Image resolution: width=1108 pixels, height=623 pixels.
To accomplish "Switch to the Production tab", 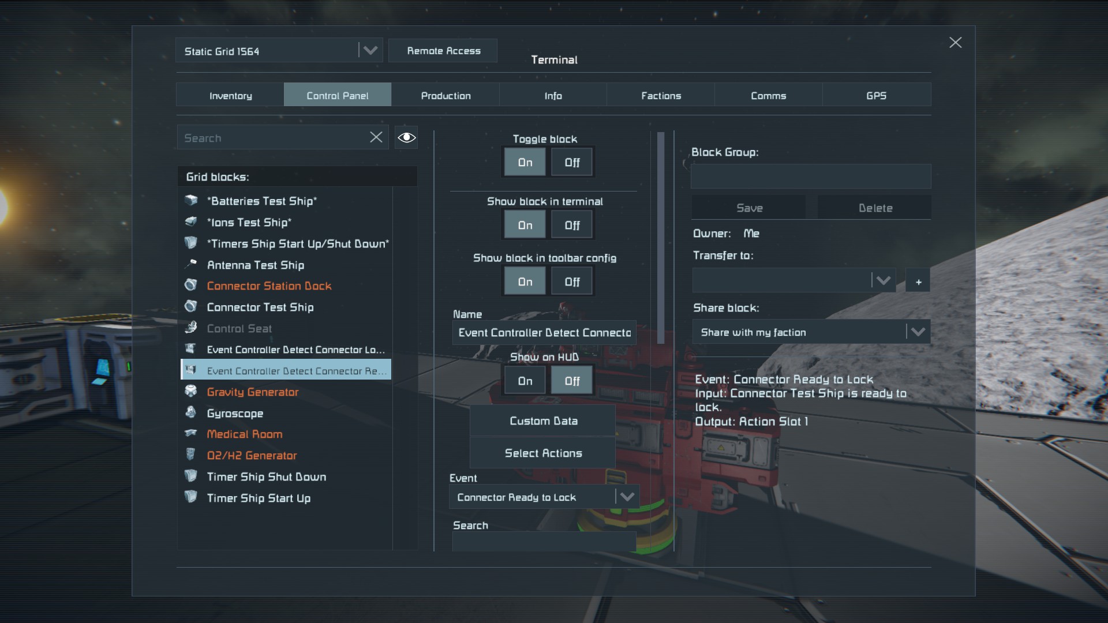I will click(446, 95).
